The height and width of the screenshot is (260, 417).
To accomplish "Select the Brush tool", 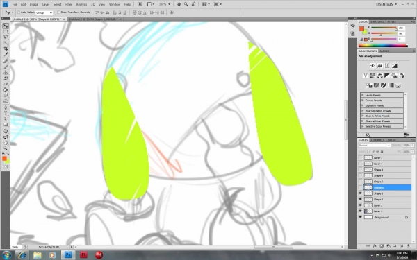I will click(6, 67).
